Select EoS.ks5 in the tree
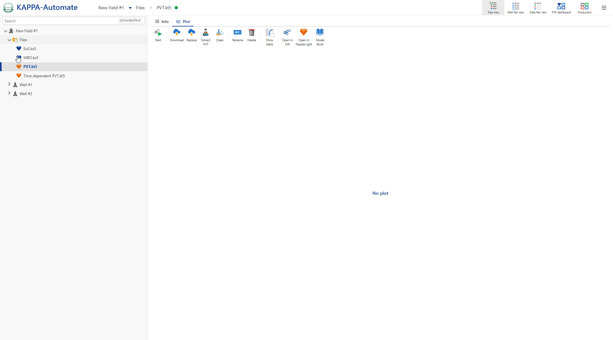Screen dimensions: 613x340 point(30,49)
